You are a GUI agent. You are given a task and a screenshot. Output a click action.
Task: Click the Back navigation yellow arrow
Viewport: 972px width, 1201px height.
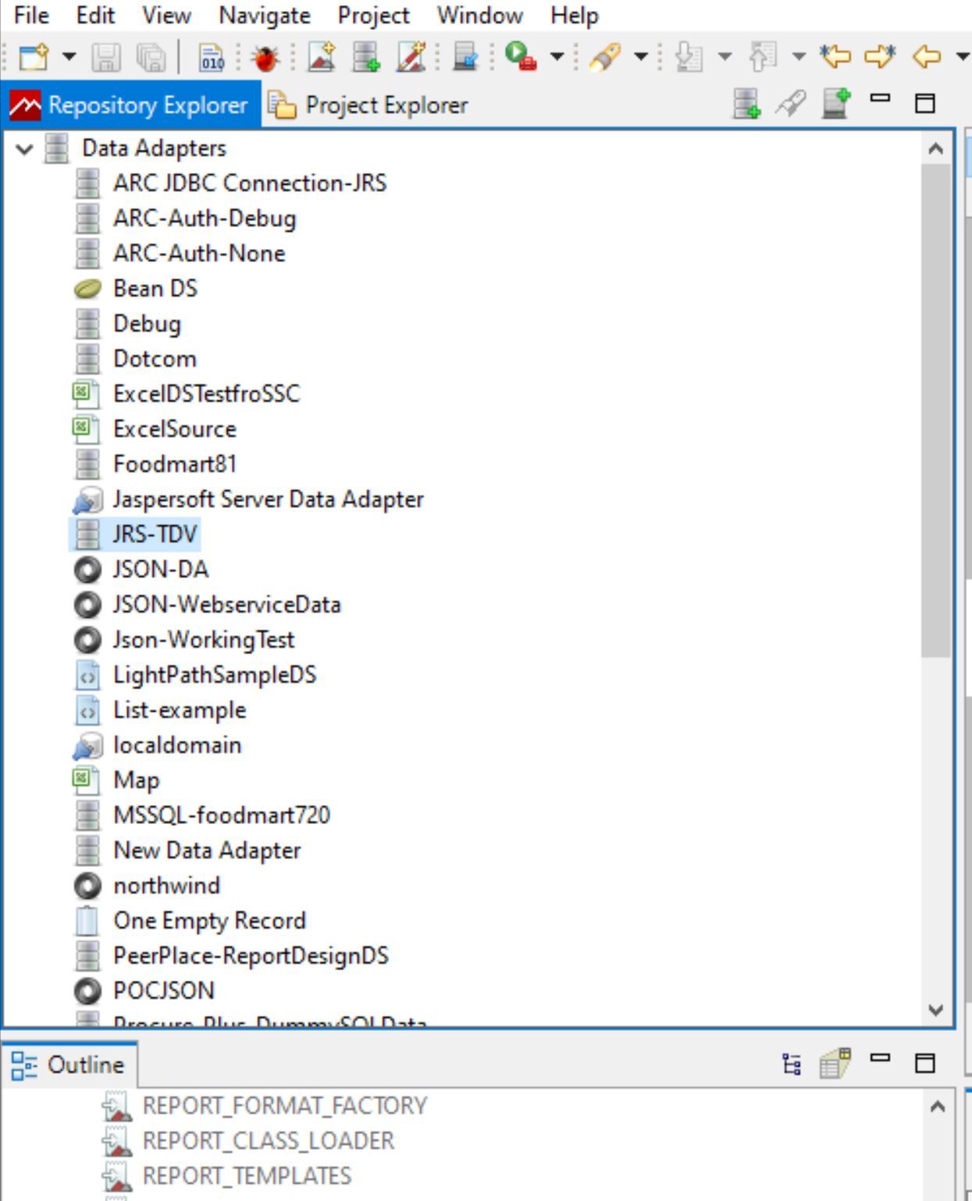[x=926, y=57]
